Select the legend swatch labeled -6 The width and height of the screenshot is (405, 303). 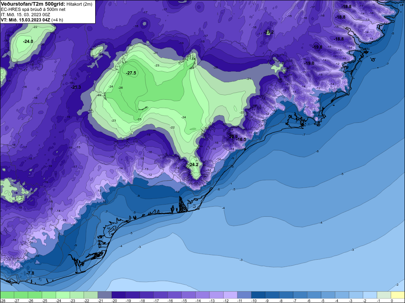pos(314,295)
